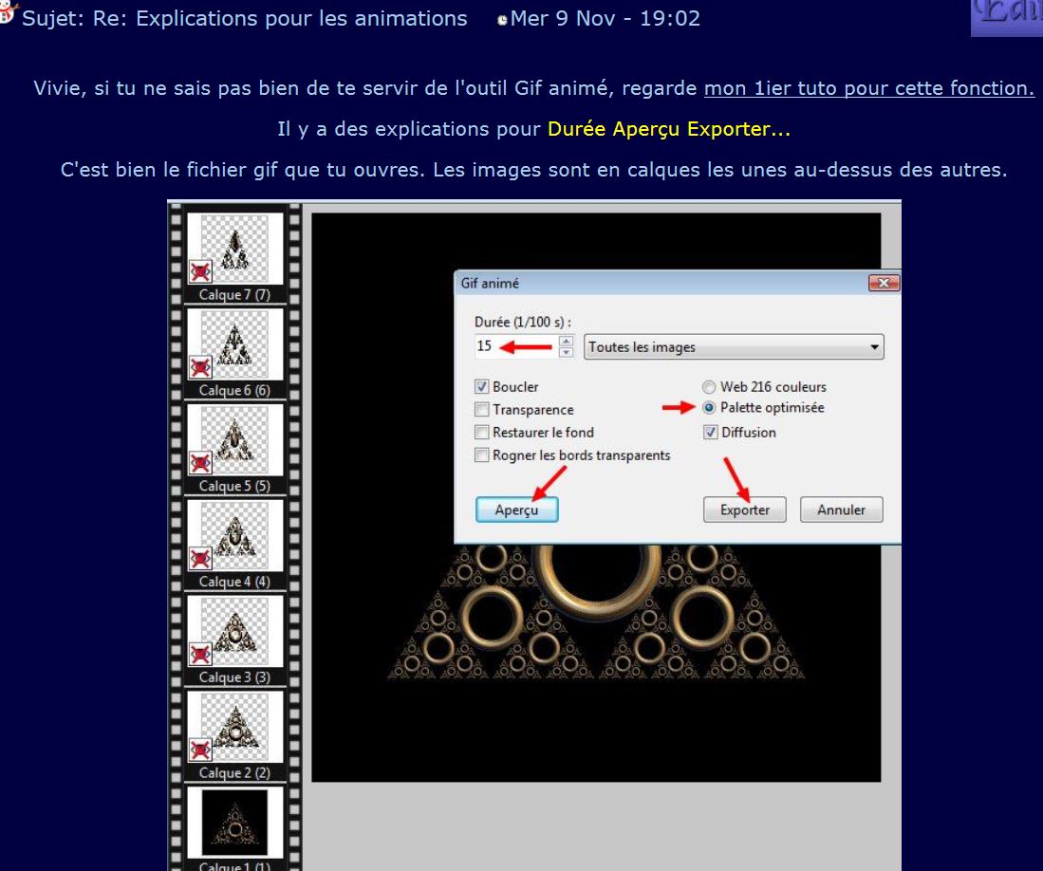
Task: Check Rogner les bords transparents
Action: [x=482, y=455]
